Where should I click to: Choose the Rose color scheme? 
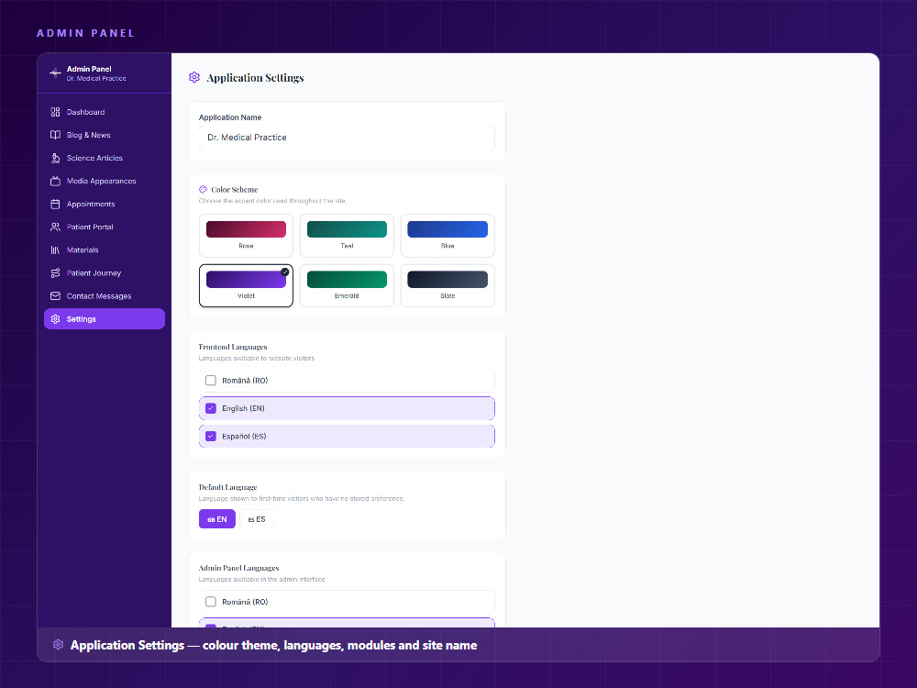click(x=246, y=235)
